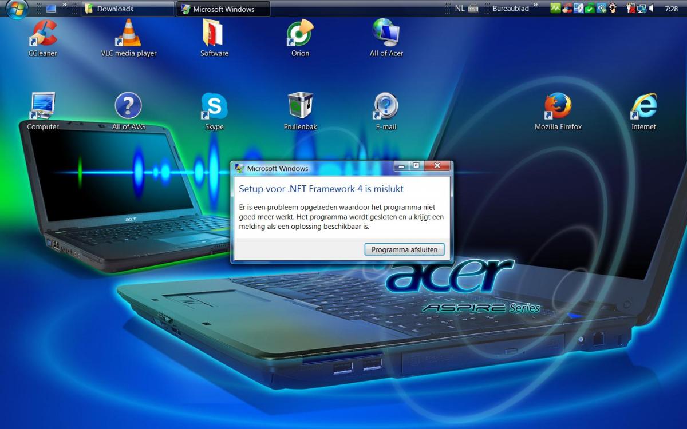Expand the quick launch overflow chevron
Screen dimensions: 687x429
point(64,6)
